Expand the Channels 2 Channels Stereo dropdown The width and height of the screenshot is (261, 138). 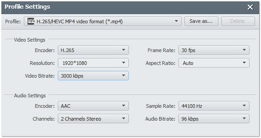pos(93,119)
